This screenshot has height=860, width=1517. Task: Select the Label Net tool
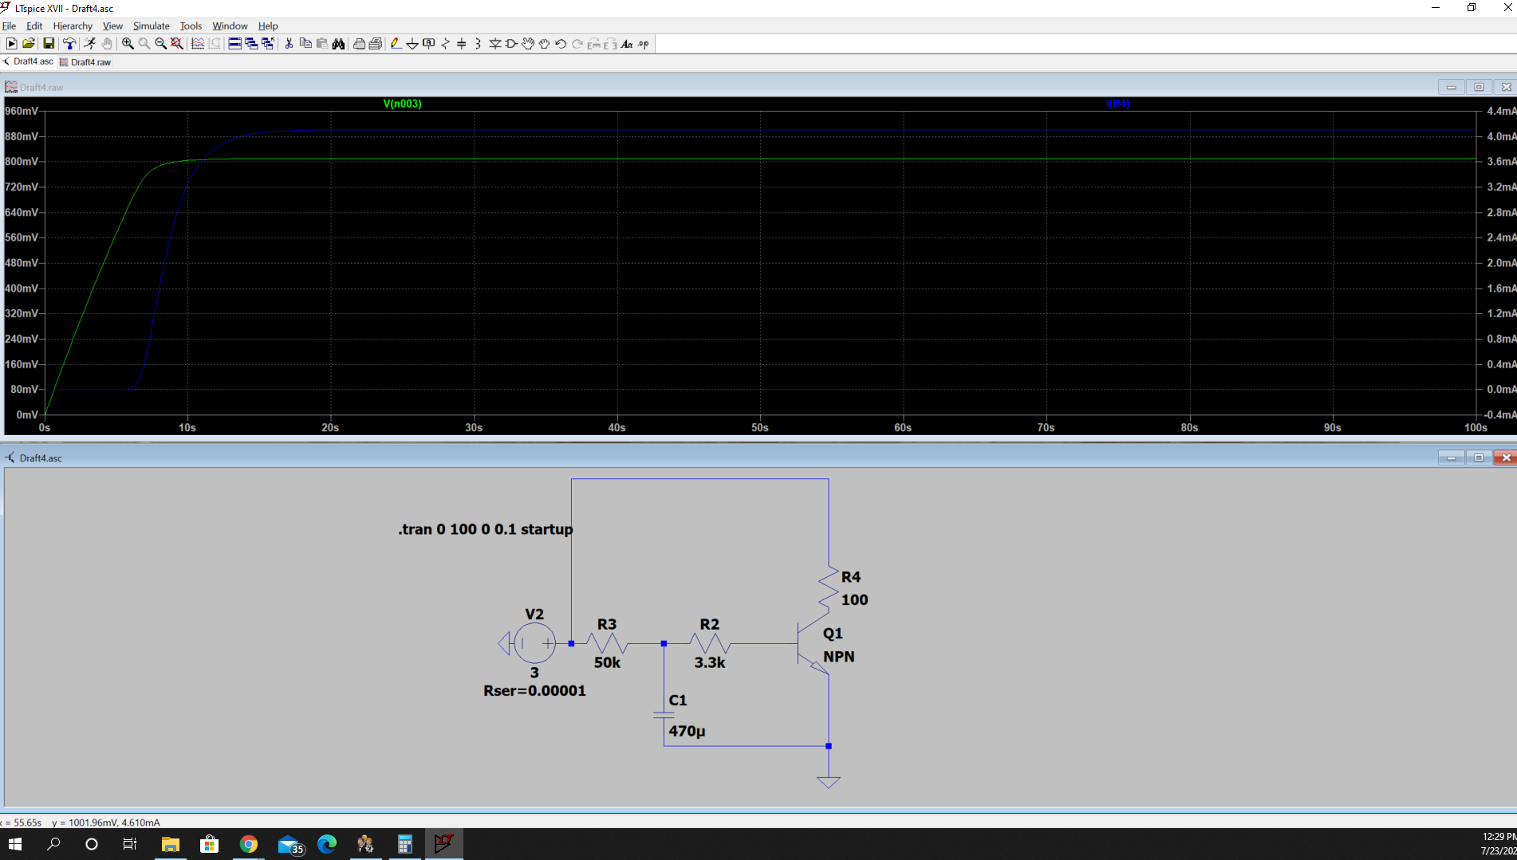[429, 44]
